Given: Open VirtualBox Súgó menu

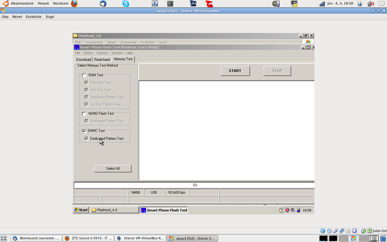Looking at the screenshot, I should click(x=50, y=17).
